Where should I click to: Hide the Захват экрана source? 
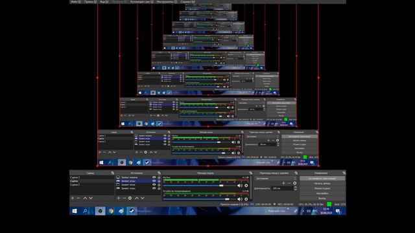(154, 177)
